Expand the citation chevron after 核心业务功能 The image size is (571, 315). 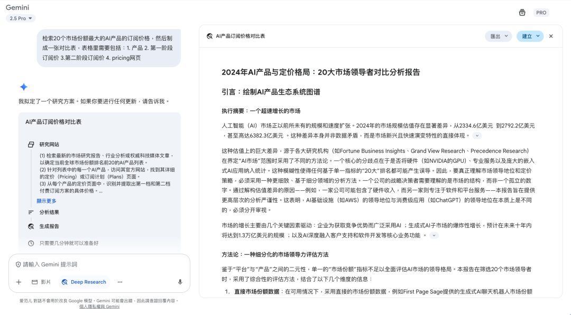point(434,235)
